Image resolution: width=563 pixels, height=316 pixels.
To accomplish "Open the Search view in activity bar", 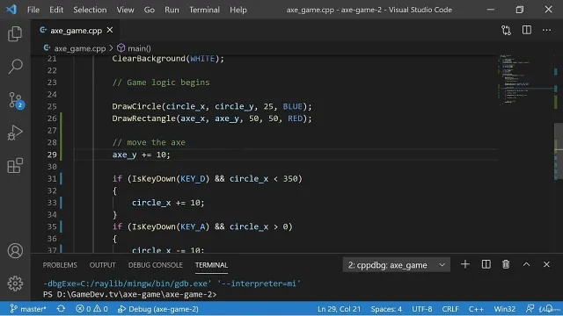I will click(15, 67).
